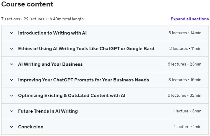Open Improving Your ChatGPT Prompts section title
Screen dimensions: 210x136
coord(83,80)
